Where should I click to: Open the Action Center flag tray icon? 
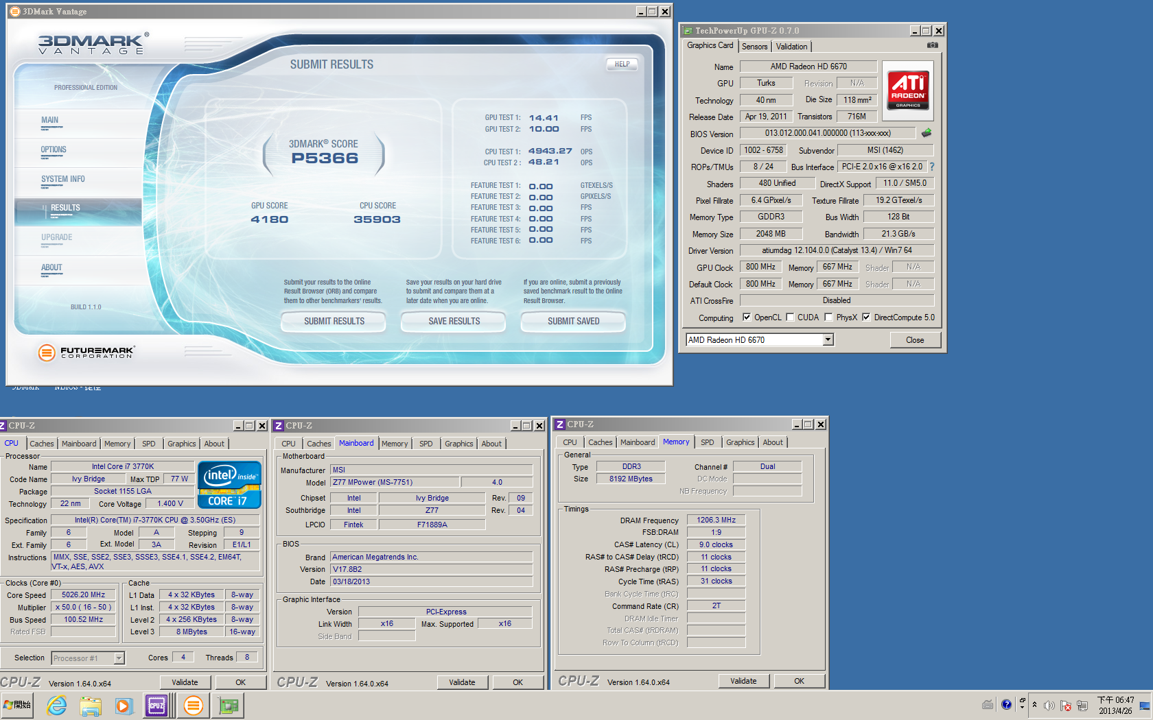click(x=1066, y=705)
